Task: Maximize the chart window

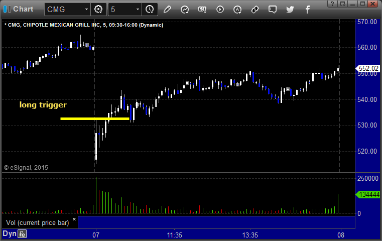Action: (363, 4)
